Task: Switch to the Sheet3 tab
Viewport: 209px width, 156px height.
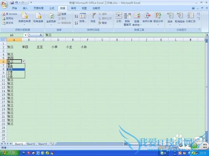Action: pyautogui.click(x=43, y=144)
